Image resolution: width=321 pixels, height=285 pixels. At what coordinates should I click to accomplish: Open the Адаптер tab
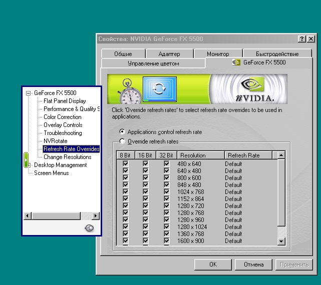click(x=169, y=54)
